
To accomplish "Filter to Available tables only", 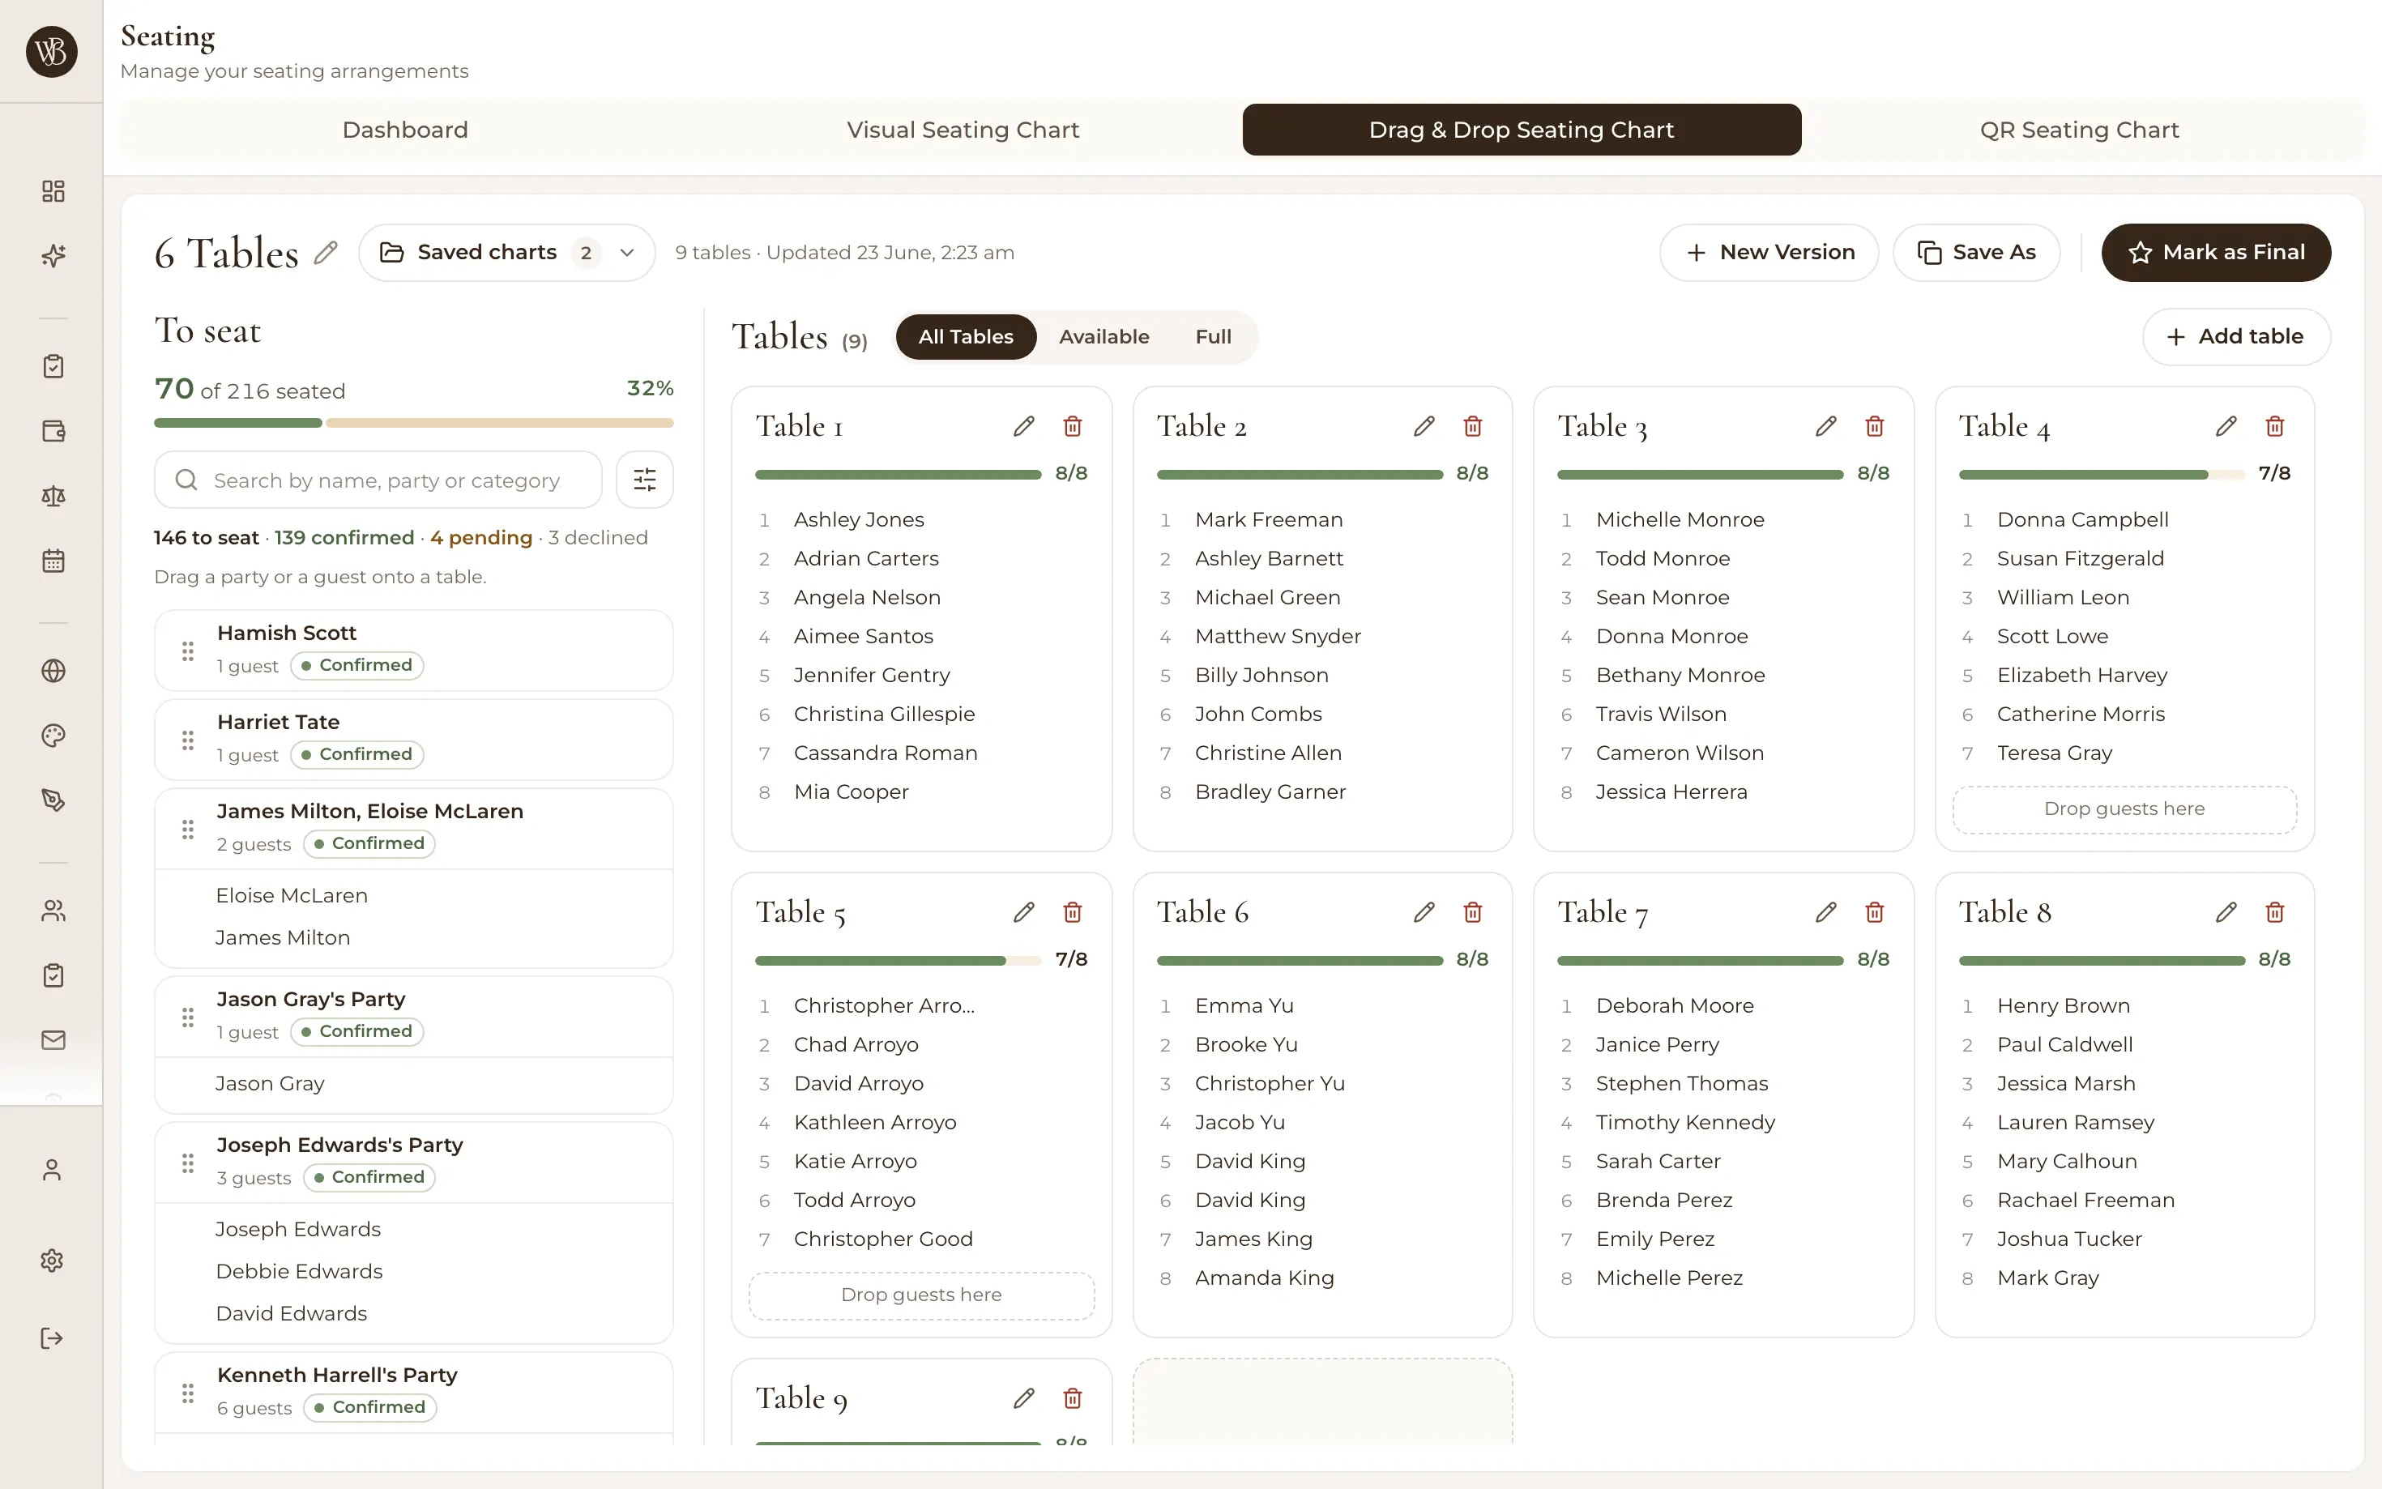I will (x=1103, y=337).
